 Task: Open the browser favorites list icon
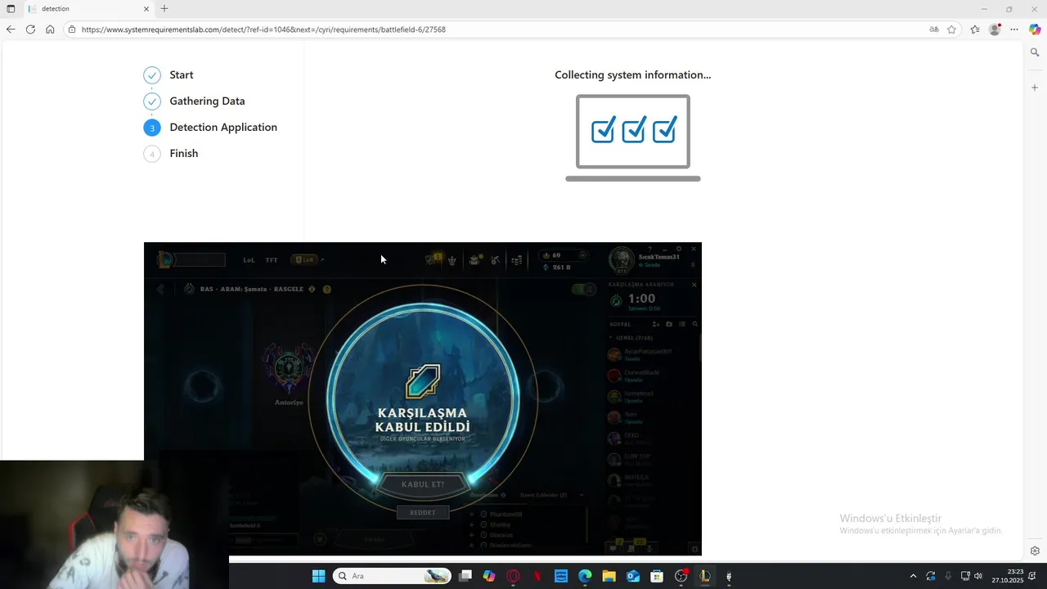pos(975,29)
